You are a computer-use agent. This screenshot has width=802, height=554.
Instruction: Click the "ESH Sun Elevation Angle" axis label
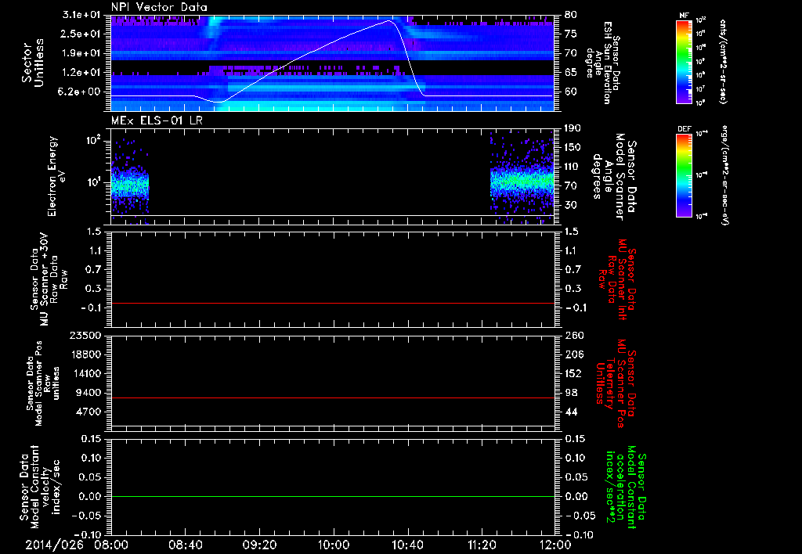click(x=602, y=63)
